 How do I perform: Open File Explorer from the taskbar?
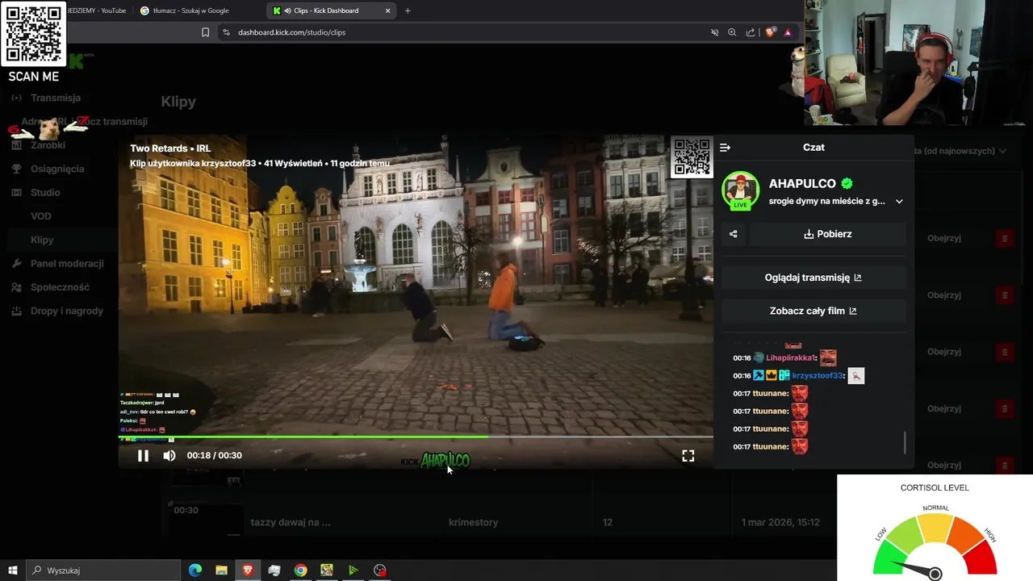221,571
